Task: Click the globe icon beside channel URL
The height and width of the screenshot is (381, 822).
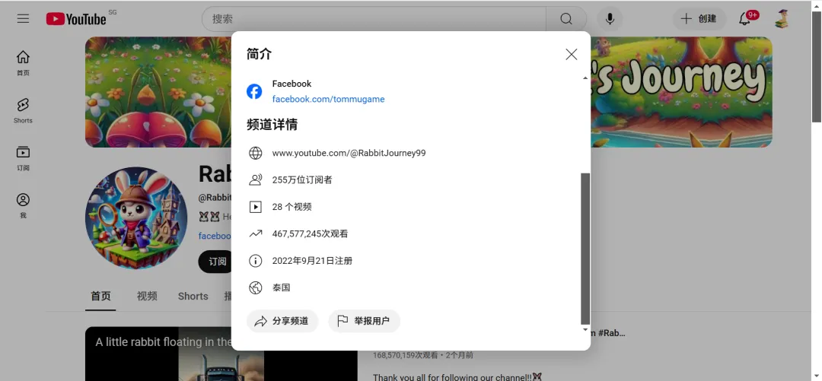Action: pyautogui.click(x=255, y=153)
